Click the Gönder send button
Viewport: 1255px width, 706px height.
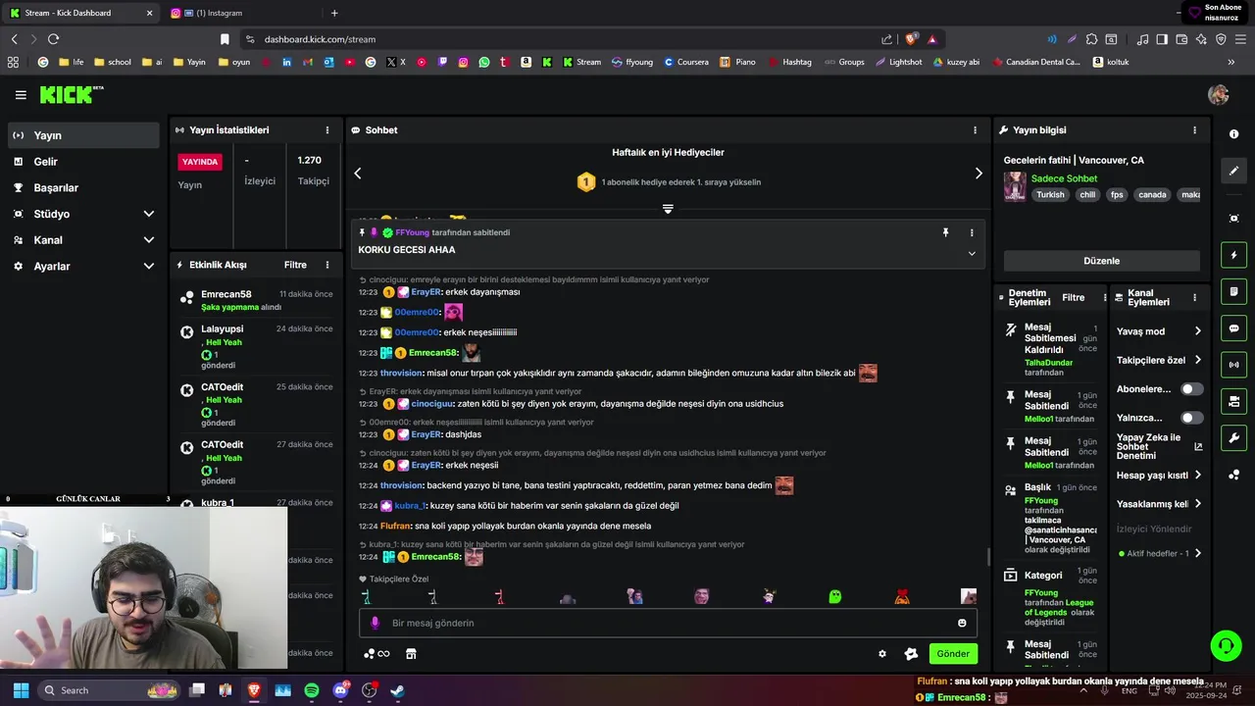tap(953, 654)
